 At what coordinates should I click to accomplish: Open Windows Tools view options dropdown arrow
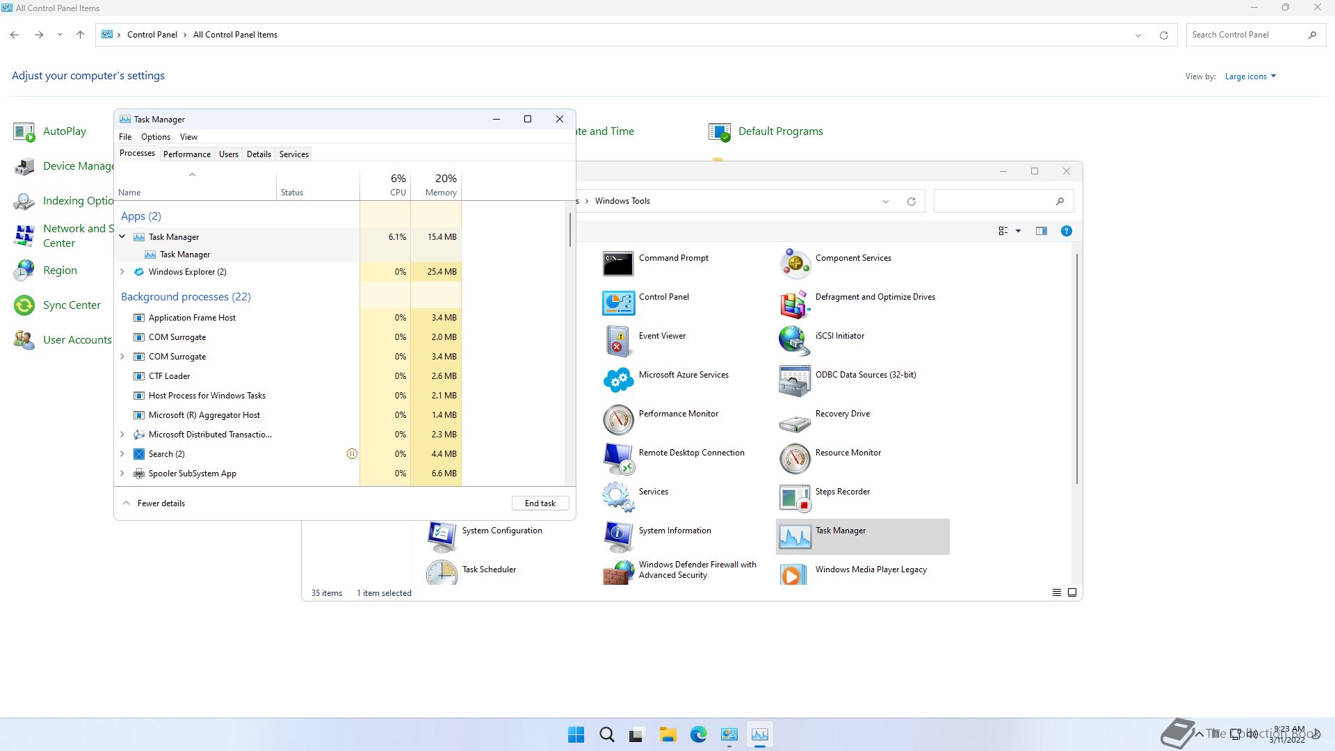click(1018, 231)
